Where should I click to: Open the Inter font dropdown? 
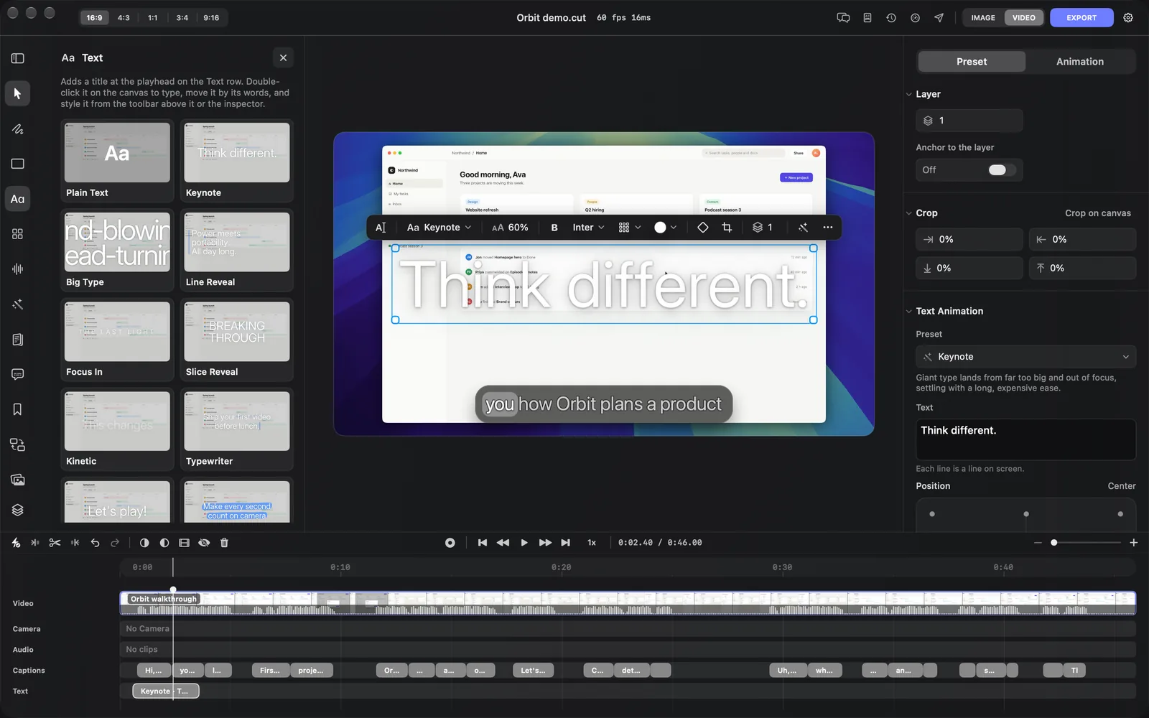(588, 228)
